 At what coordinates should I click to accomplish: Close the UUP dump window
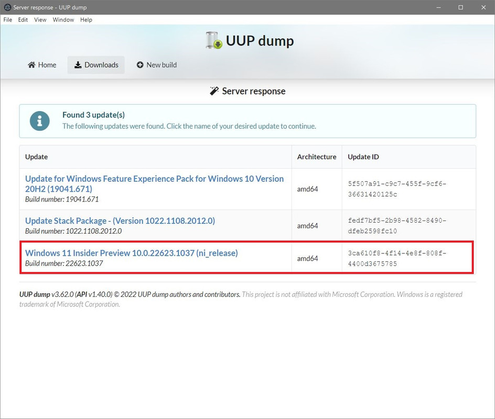tap(483, 7)
